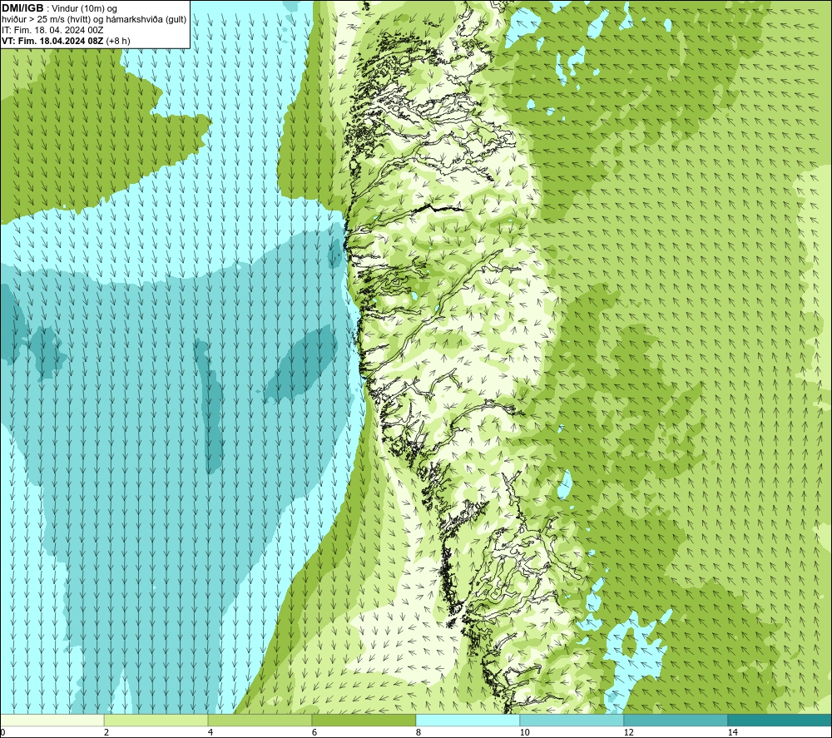
Task: Click the legend label '4'
Action: pos(210,732)
